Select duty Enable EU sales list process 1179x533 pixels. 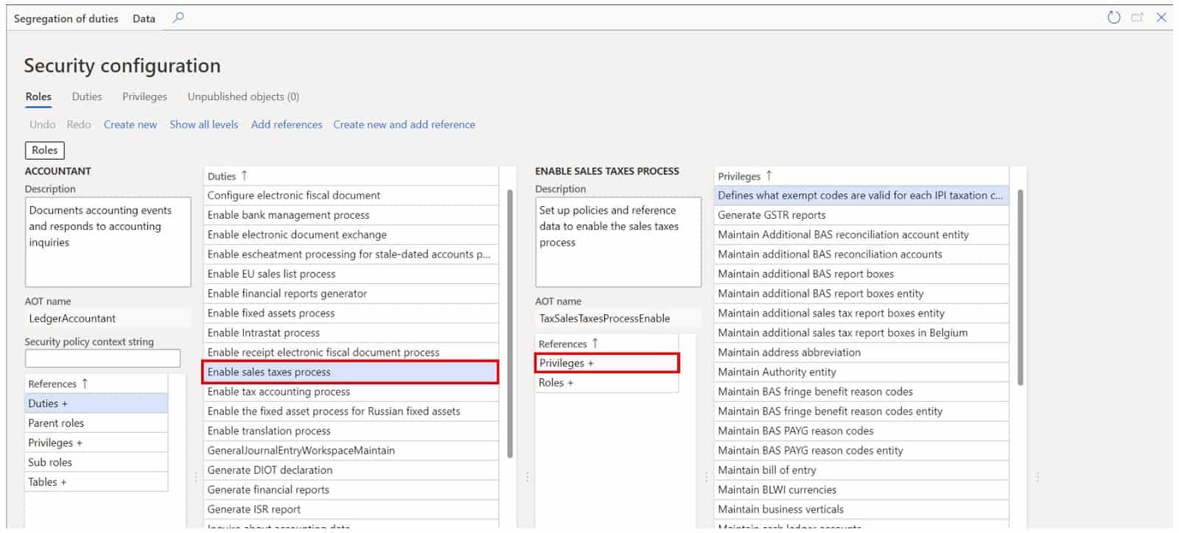point(351,274)
